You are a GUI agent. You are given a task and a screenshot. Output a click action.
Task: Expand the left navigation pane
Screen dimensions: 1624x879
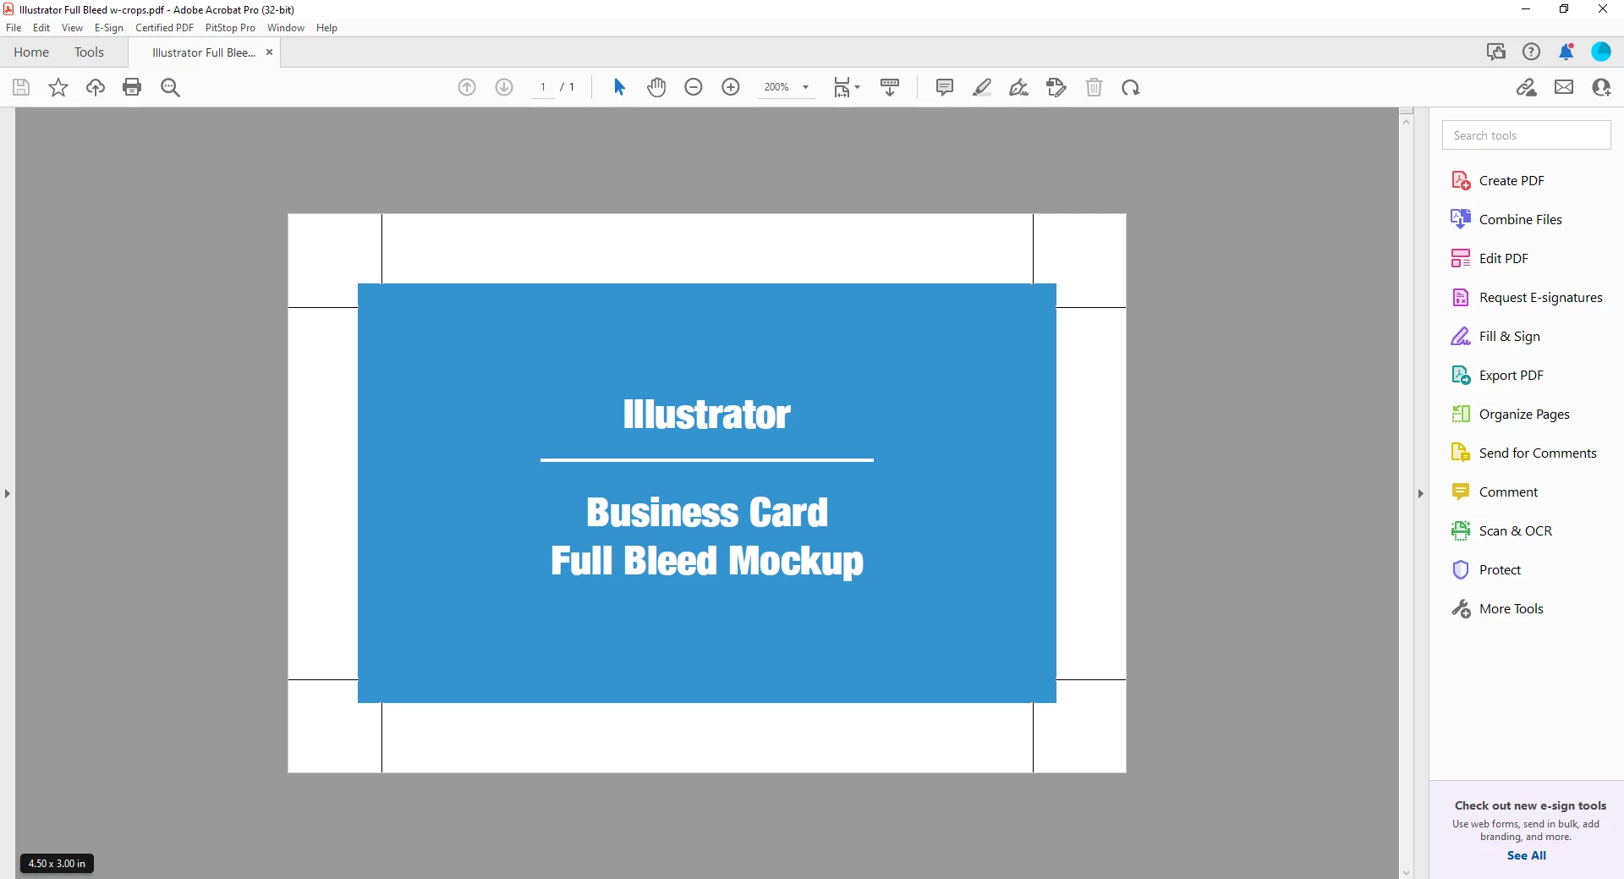coord(8,493)
